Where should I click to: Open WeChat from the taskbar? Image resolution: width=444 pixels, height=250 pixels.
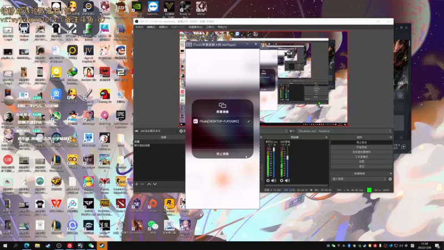point(91,246)
